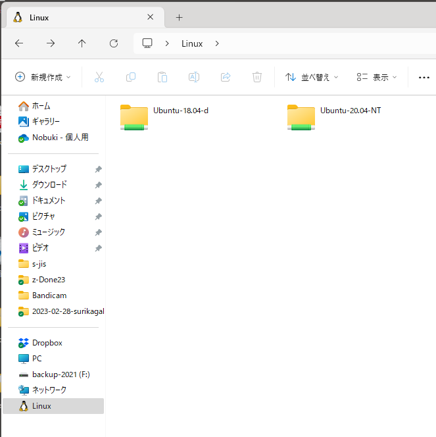
Task: Open a new tab with plus button
Action: [x=179, y=18]
